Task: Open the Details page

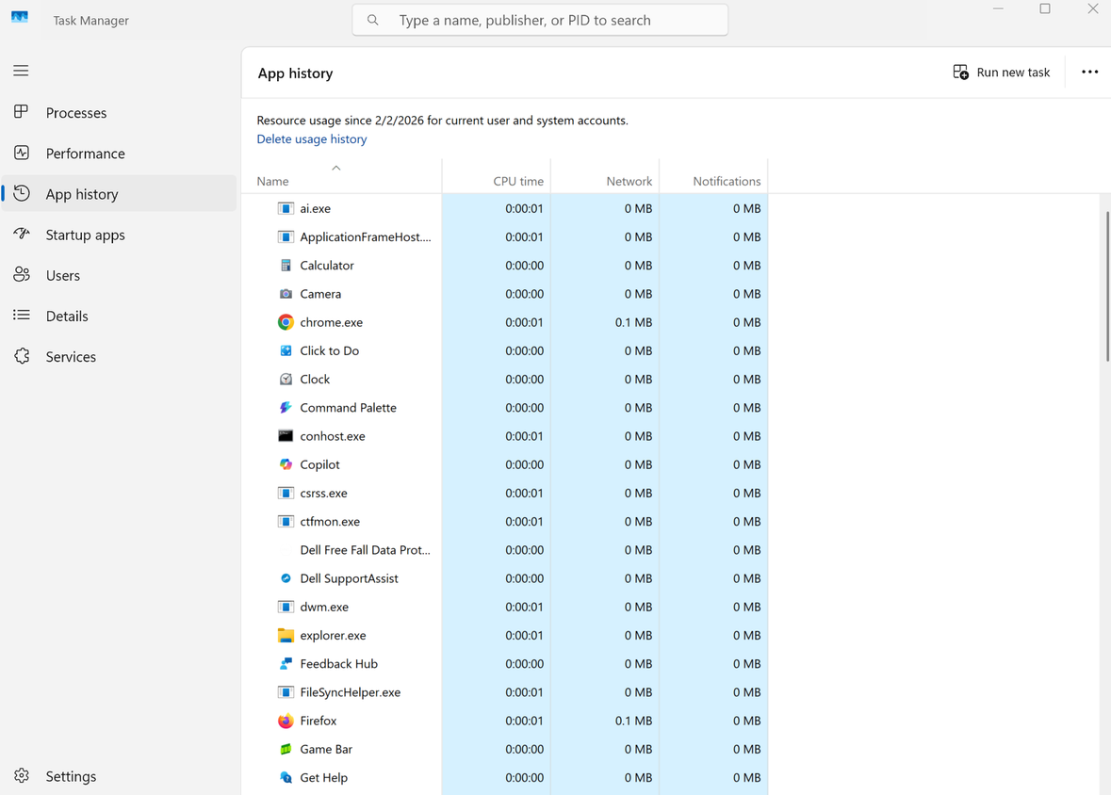Action: tap(119, 316)
